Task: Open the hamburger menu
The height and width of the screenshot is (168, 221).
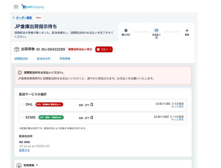Action: pyautogui.click(x=16, y=7)
